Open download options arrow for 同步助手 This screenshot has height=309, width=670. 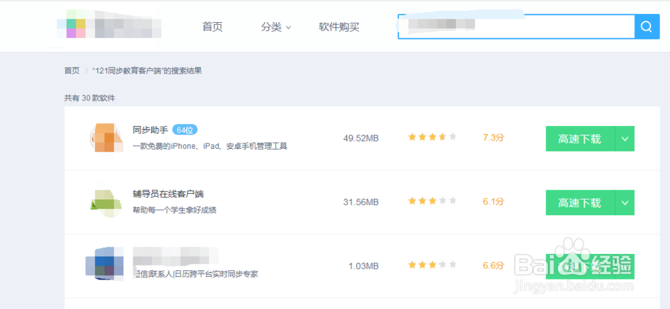pos(624,139)
